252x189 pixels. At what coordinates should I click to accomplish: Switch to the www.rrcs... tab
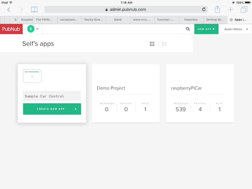[142, 20]
